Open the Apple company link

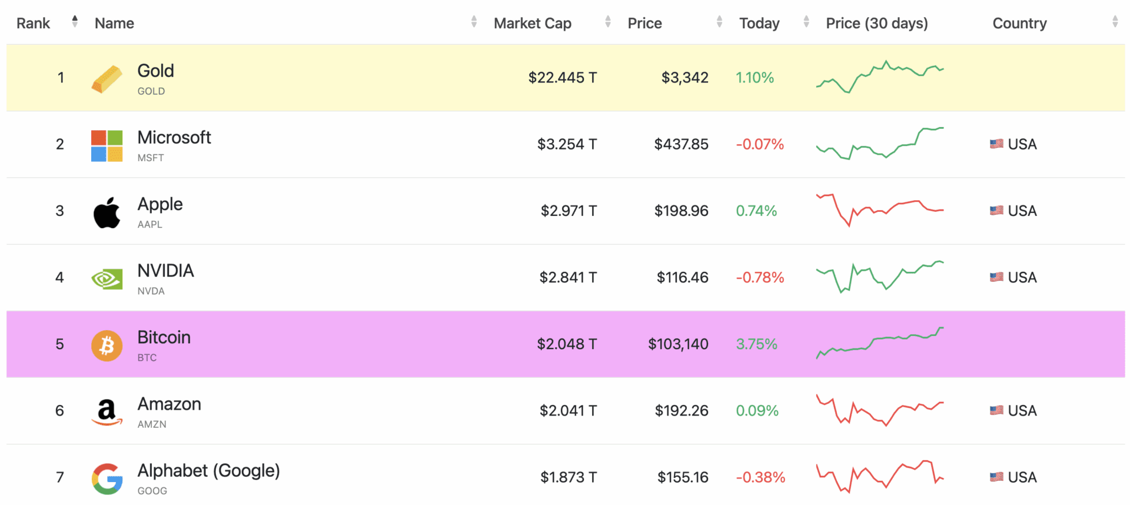(x=160, y=204)
